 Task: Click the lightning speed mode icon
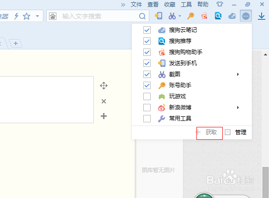(x=16, y=16)
